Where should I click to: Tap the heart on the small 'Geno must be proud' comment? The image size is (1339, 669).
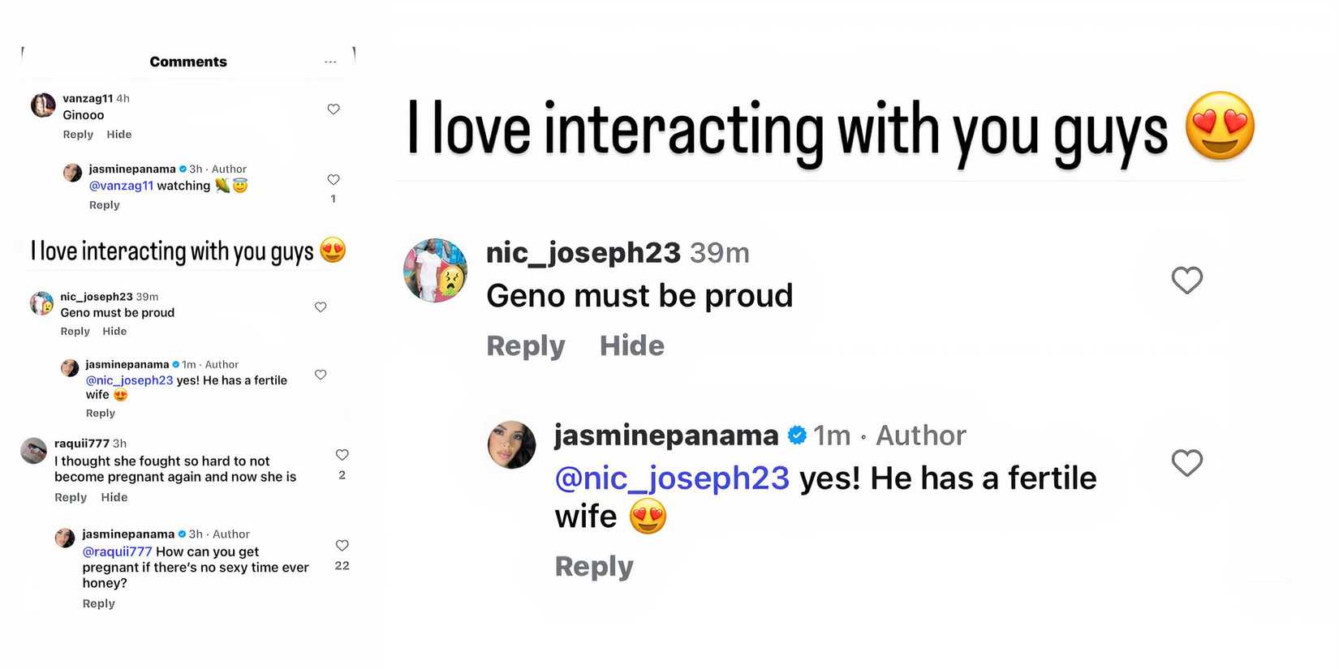click(x=321, y=307)
